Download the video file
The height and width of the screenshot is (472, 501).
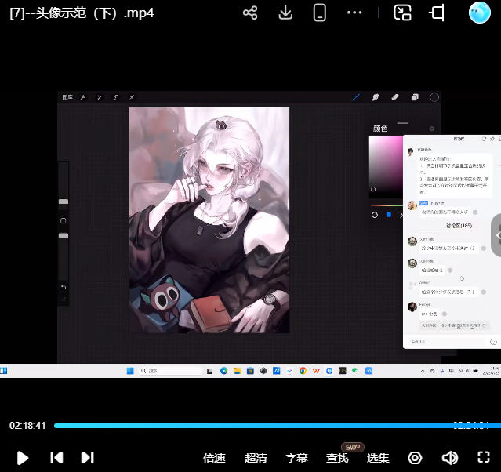pos(285,13)
